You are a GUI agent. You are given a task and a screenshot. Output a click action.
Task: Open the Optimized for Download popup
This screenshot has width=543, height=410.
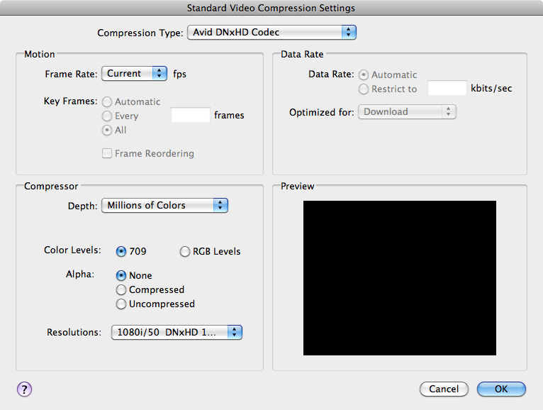point(407,112)
